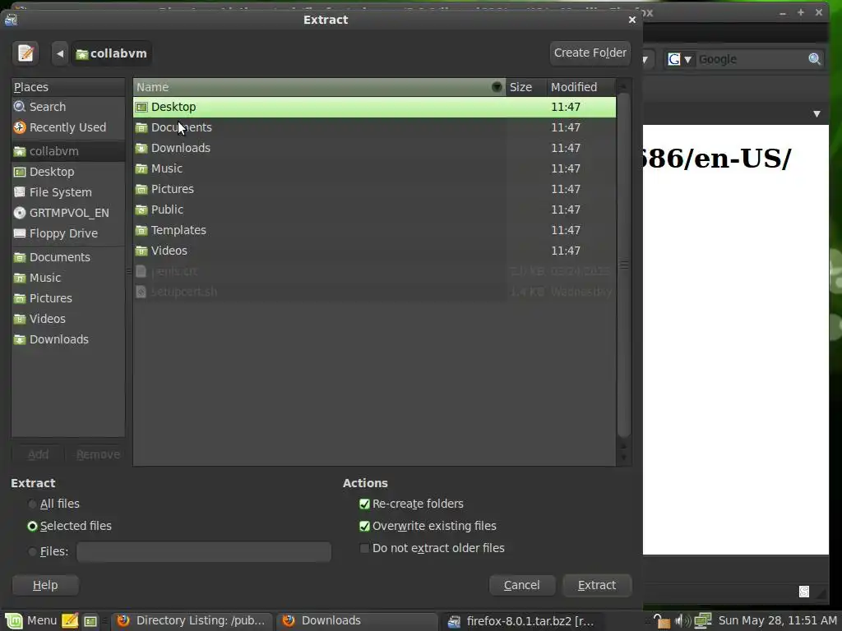
Task: Select File System in Places sidebar
Action: (68, 192)
